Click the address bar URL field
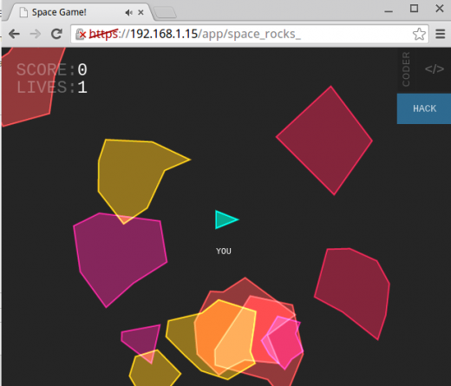 [249, 34]
